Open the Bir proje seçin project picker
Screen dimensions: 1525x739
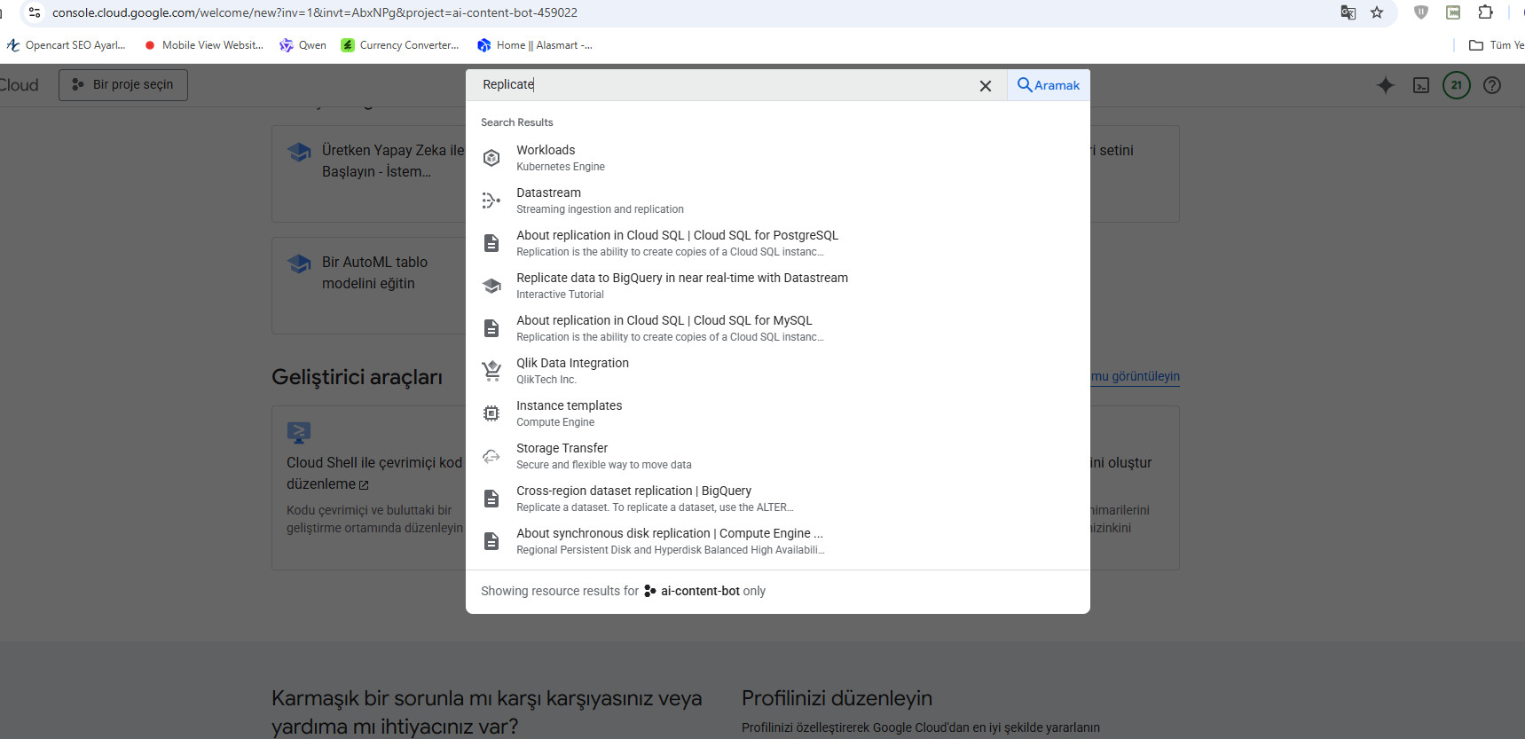(x=123, y=85)
